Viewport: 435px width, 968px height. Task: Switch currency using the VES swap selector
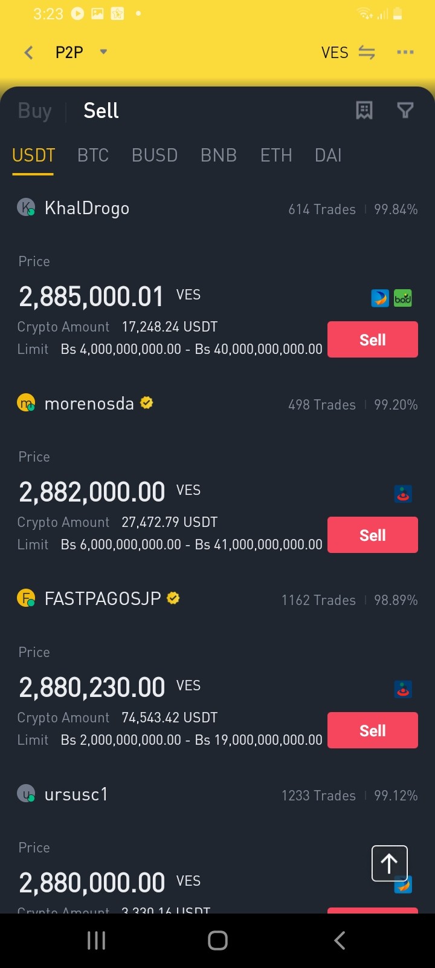tap(348, 53)
